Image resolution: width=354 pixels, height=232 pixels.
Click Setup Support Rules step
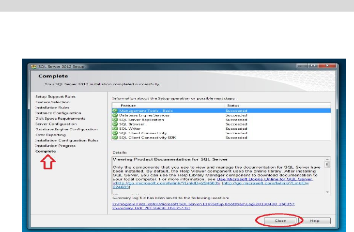[55, 96]
